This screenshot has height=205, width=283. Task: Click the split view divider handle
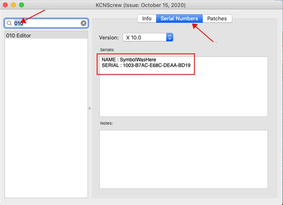pos(90,108)
